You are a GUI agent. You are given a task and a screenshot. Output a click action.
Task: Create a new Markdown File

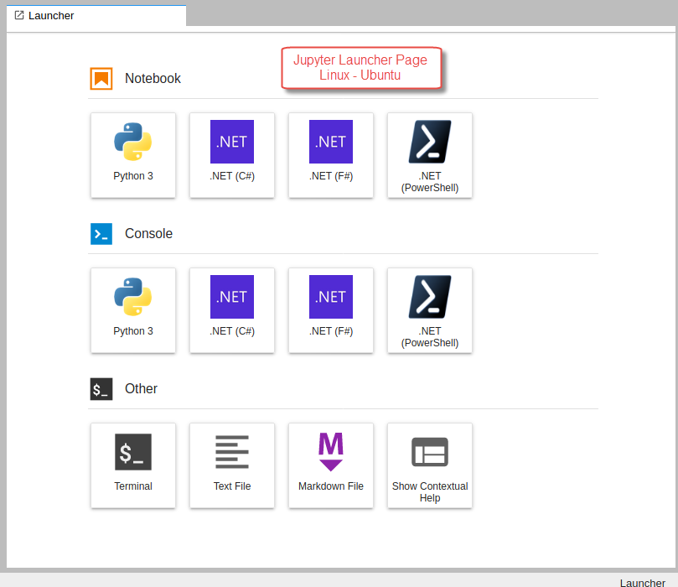pyautogui.click(x=331, y=465)
